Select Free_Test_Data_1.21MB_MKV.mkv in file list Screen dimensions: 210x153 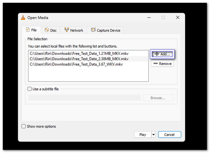(79, 53)
